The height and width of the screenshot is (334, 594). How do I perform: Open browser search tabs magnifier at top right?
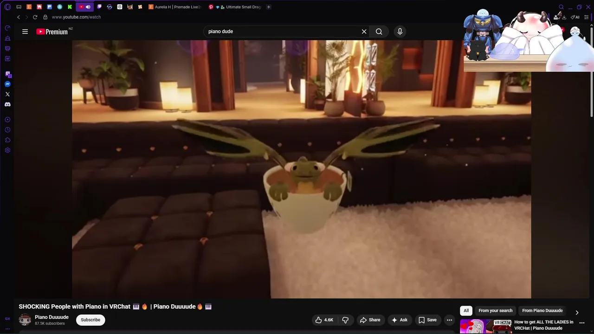561,7
